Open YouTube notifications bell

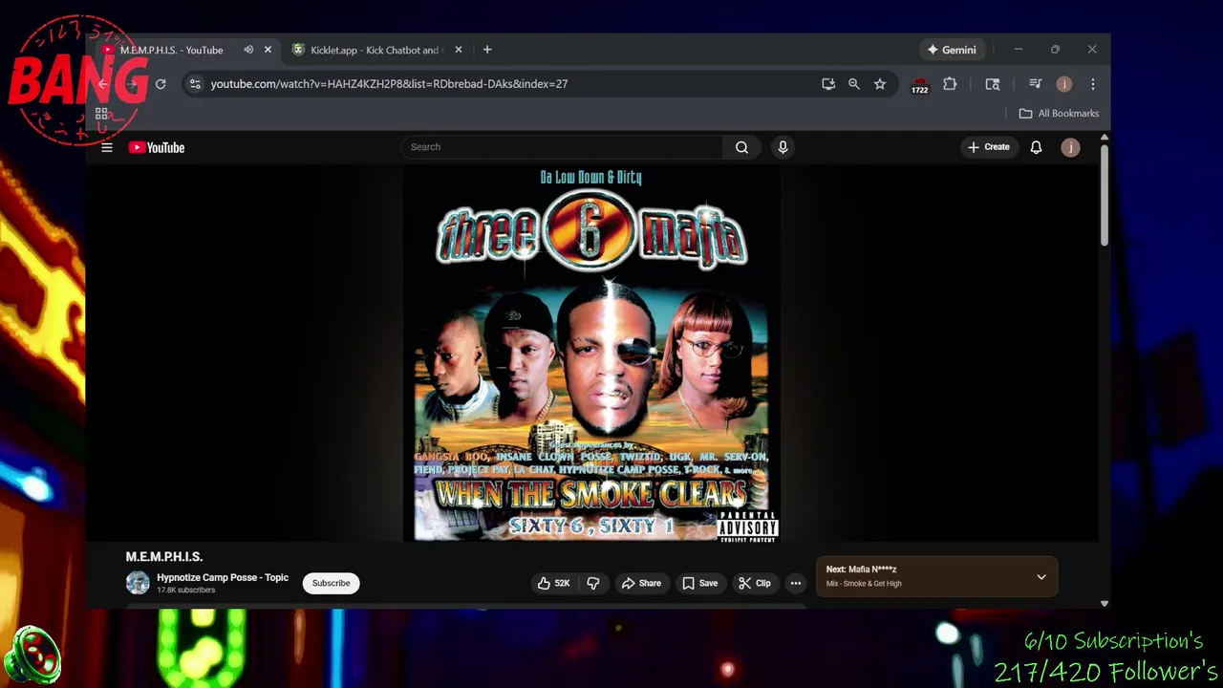tap(1036, 147)
